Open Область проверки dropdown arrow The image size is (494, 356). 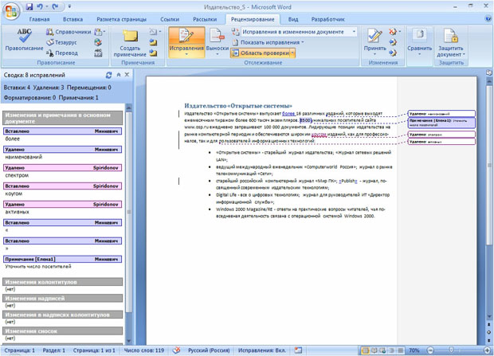(x=292, y=53)
